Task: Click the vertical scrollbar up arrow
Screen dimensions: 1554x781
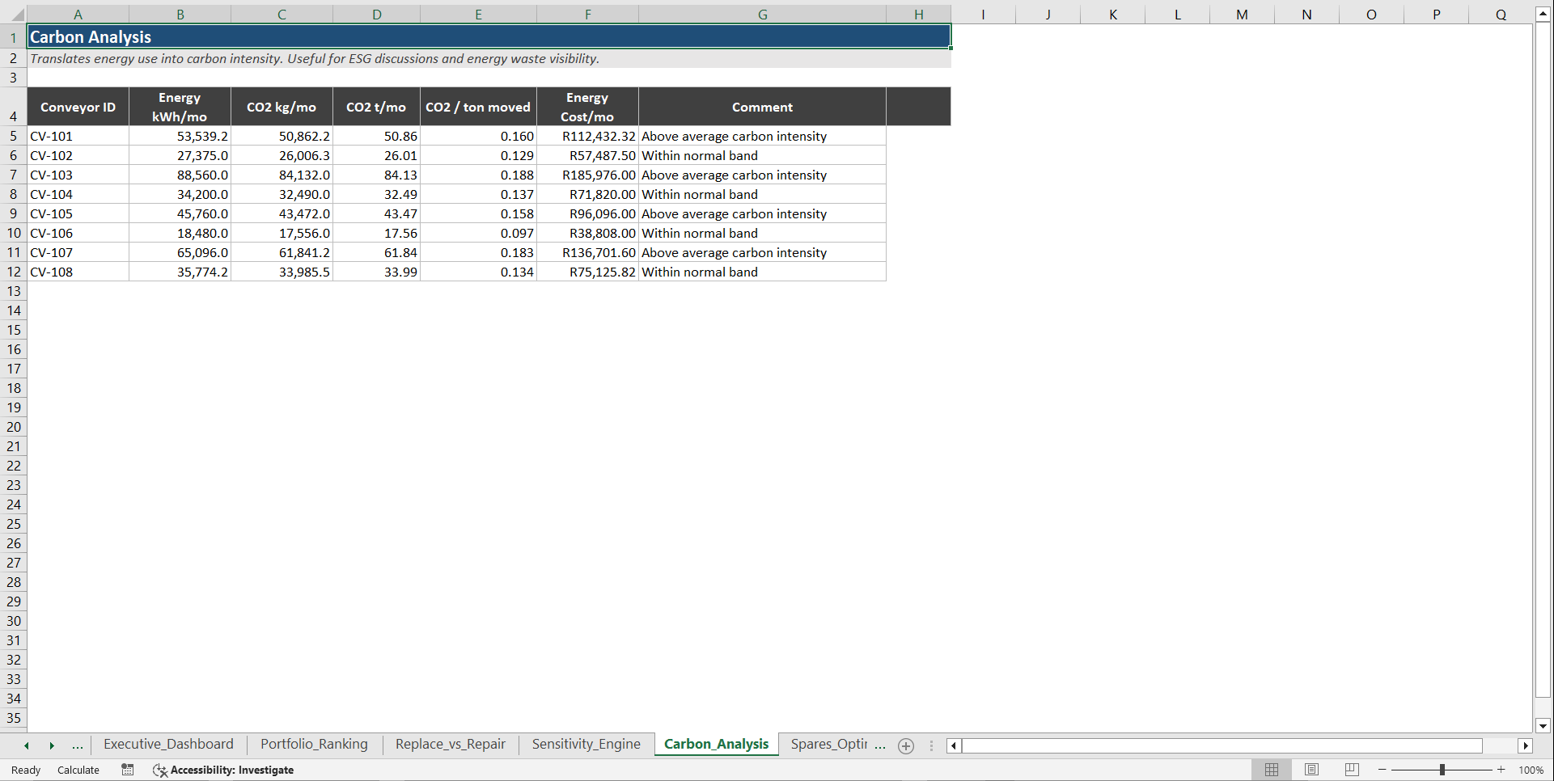Action: click(x=1543, y=14)
